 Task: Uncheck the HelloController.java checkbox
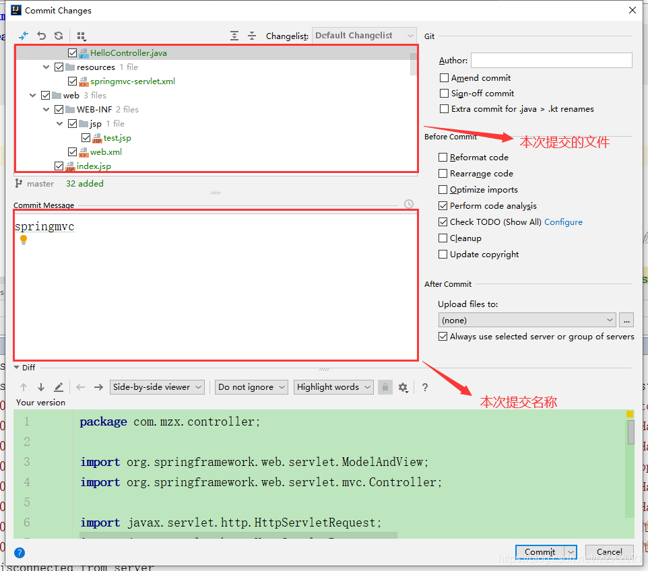72,53
